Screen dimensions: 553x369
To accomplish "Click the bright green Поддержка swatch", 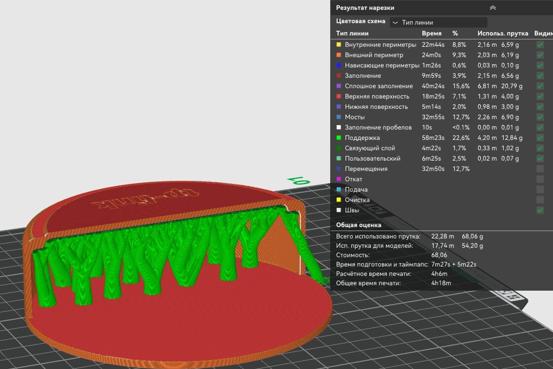I will pyautogui.click(x=339, y=138).
